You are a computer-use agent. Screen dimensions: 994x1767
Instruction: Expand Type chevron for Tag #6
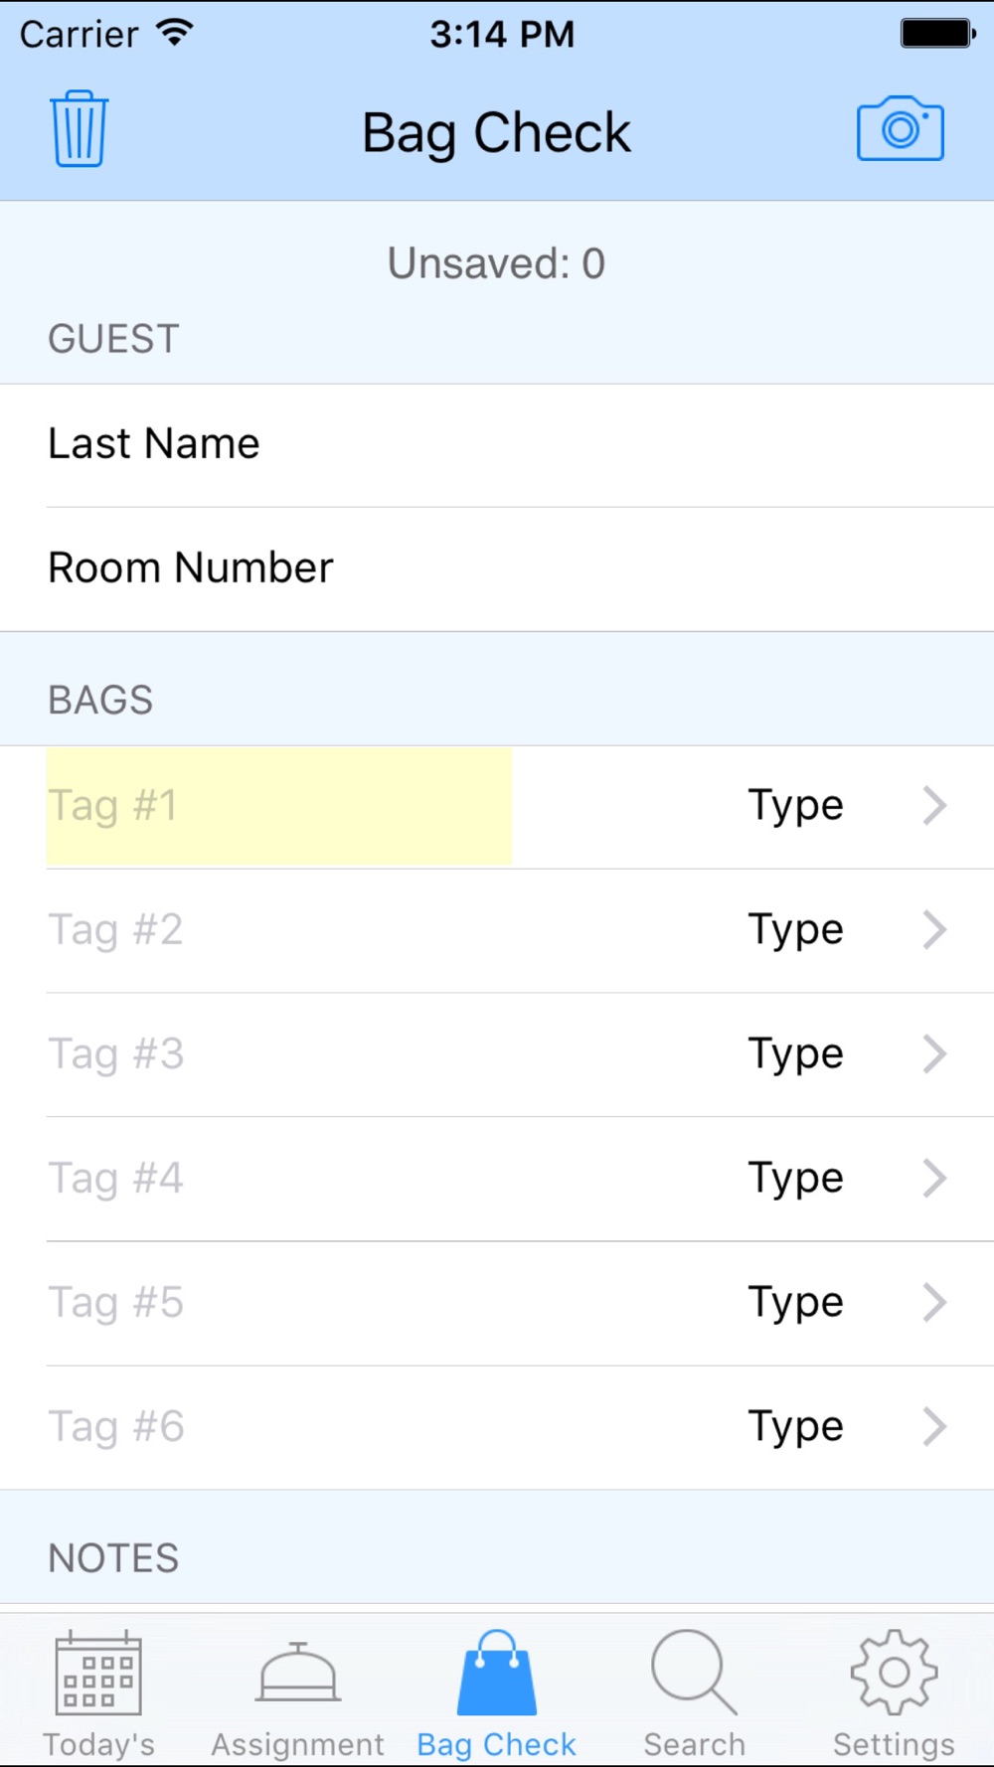point(933,1427)
